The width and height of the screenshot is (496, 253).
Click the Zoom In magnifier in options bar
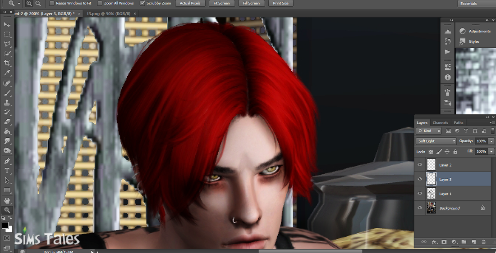[x=29, y=3]
